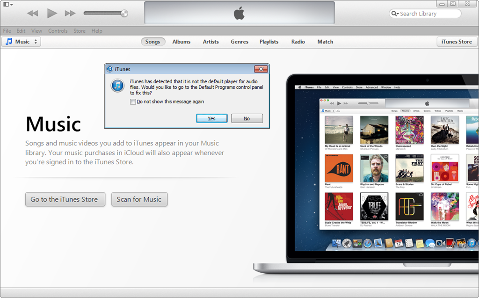Expand the Music library dropdown

coord(21,42)
